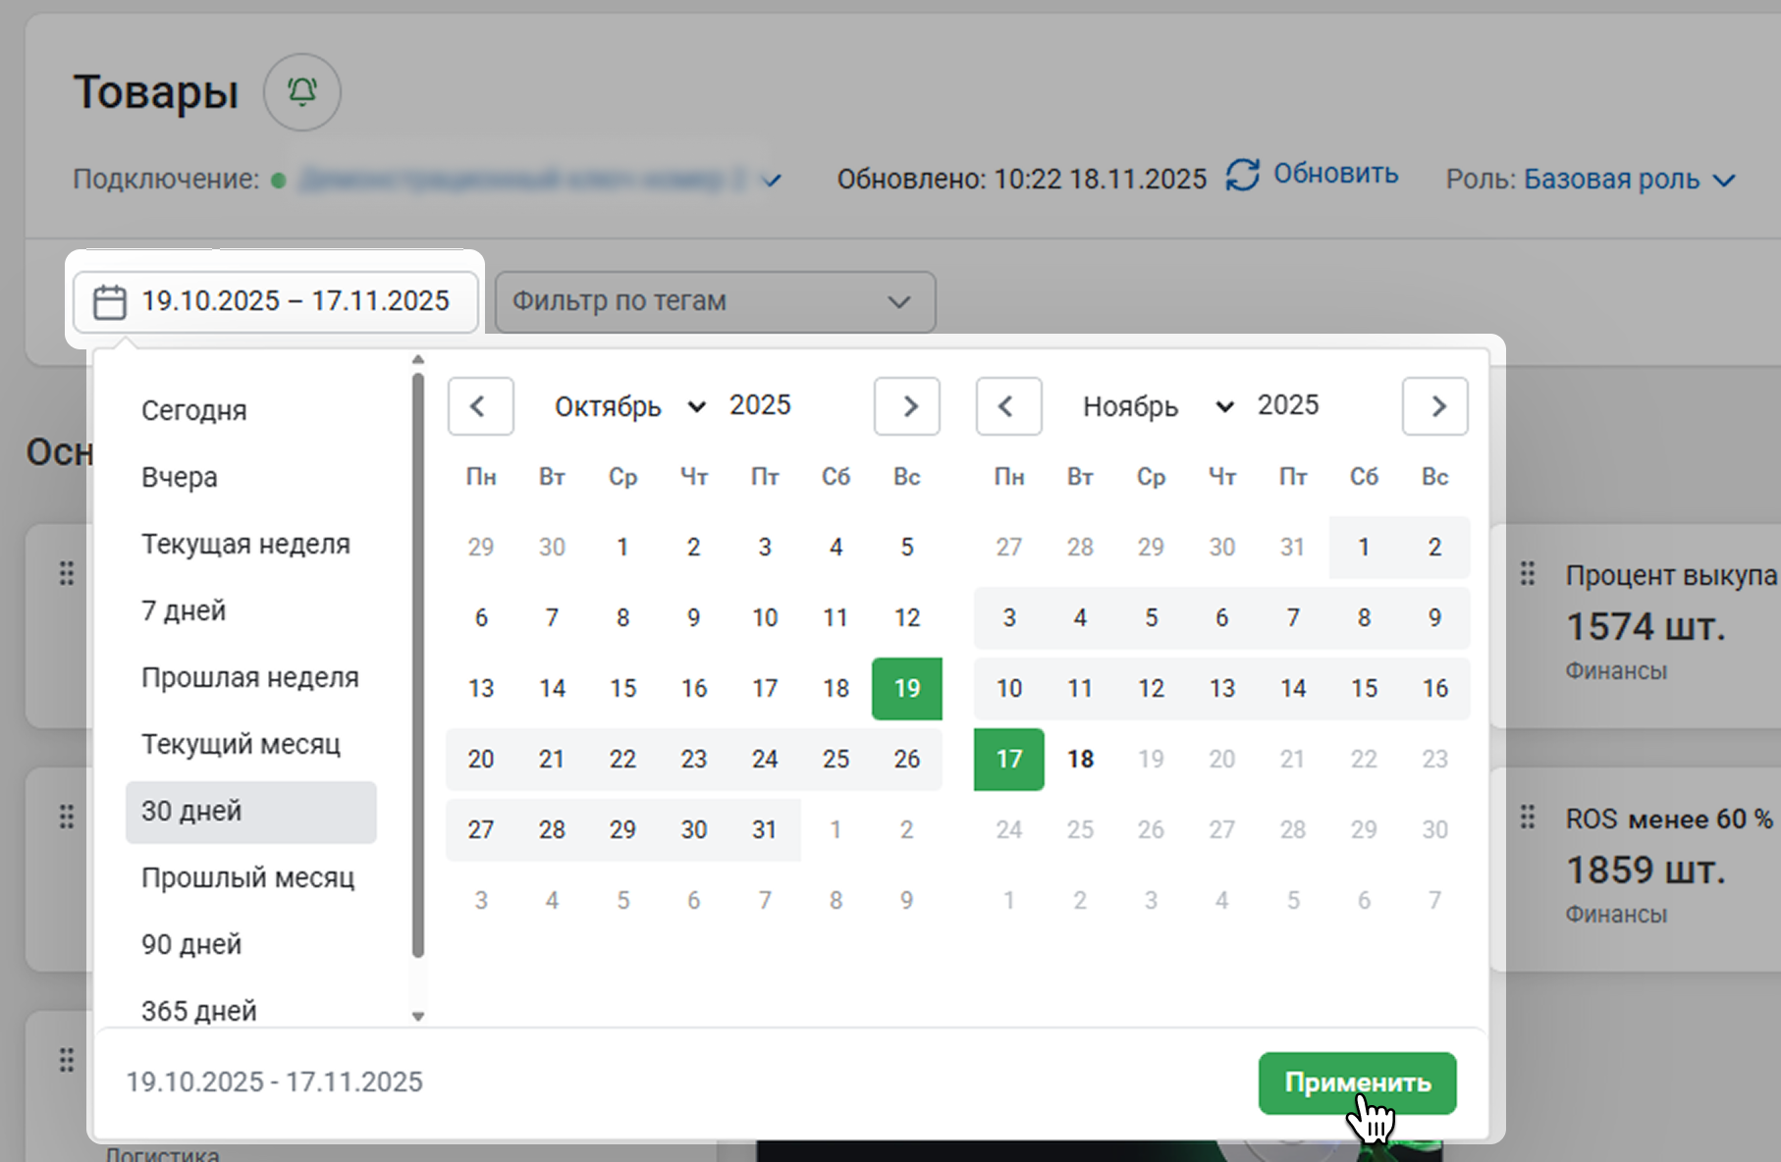The width and height of the screenshot is (1781, 1162).
Task: Click previous month arrow in November calendar
Action: [1008, 406]
